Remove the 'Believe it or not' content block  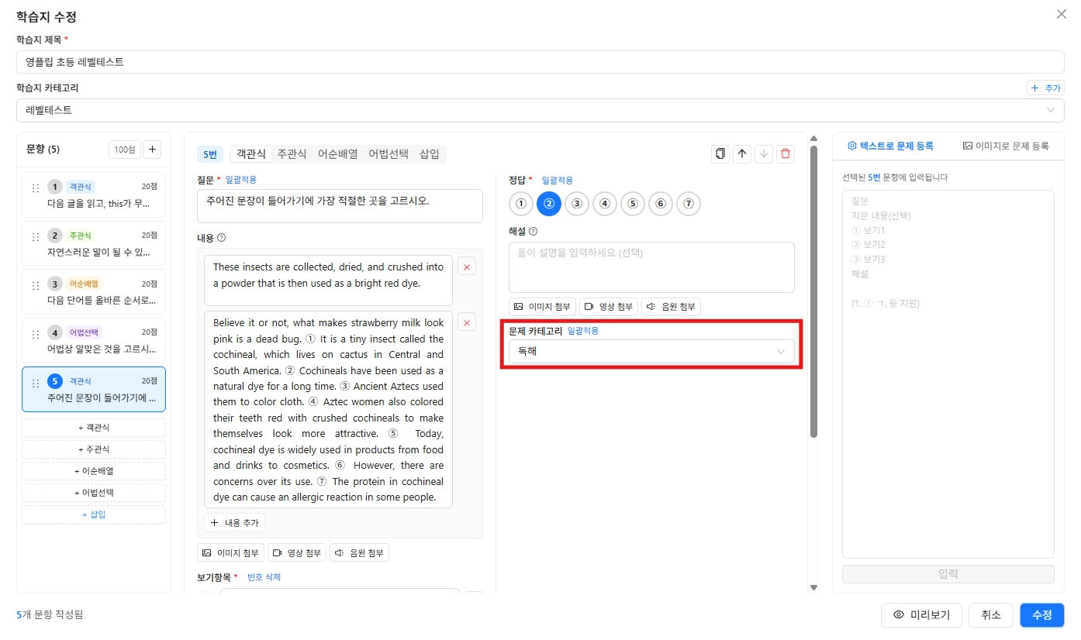coord(467,322)
